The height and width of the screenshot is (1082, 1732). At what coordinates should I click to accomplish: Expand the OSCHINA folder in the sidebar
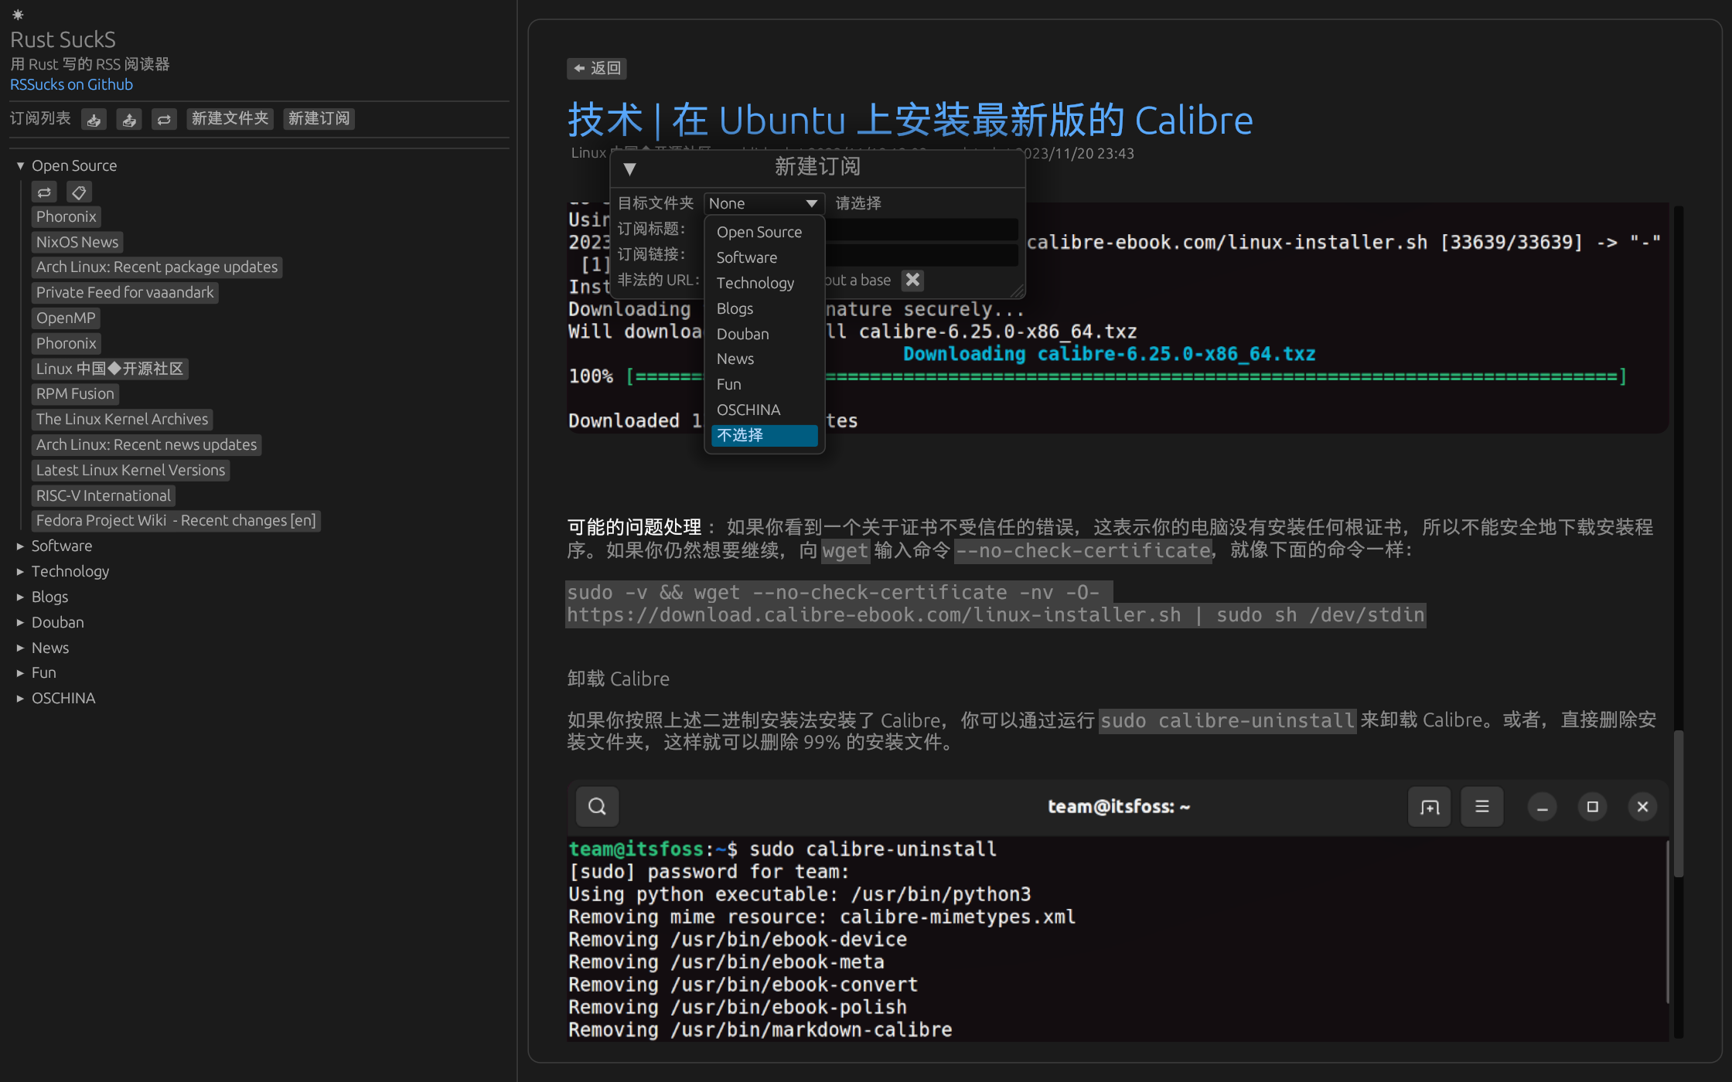[x=21, y=699]
